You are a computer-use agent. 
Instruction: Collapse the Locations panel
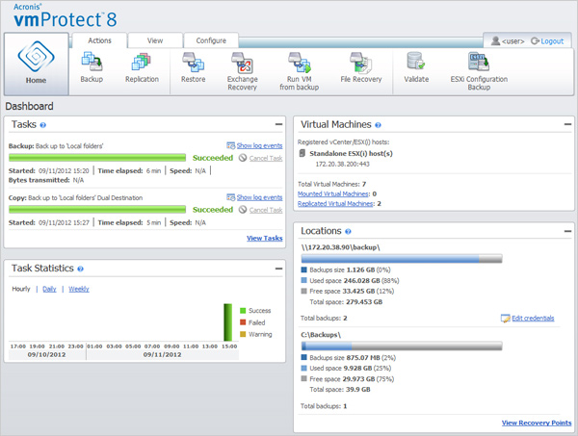567,231
